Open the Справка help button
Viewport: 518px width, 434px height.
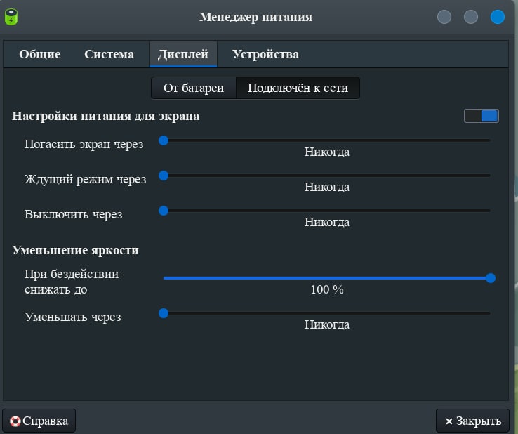coord(39,421)
